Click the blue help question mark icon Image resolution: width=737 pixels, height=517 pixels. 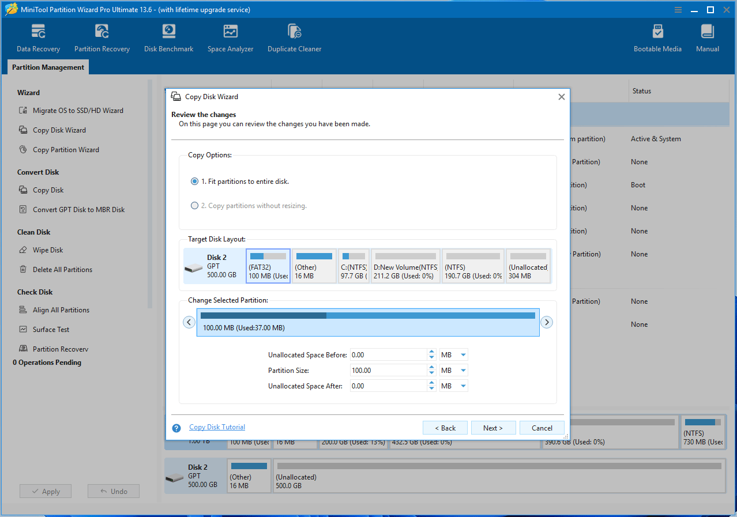[176, 428]
